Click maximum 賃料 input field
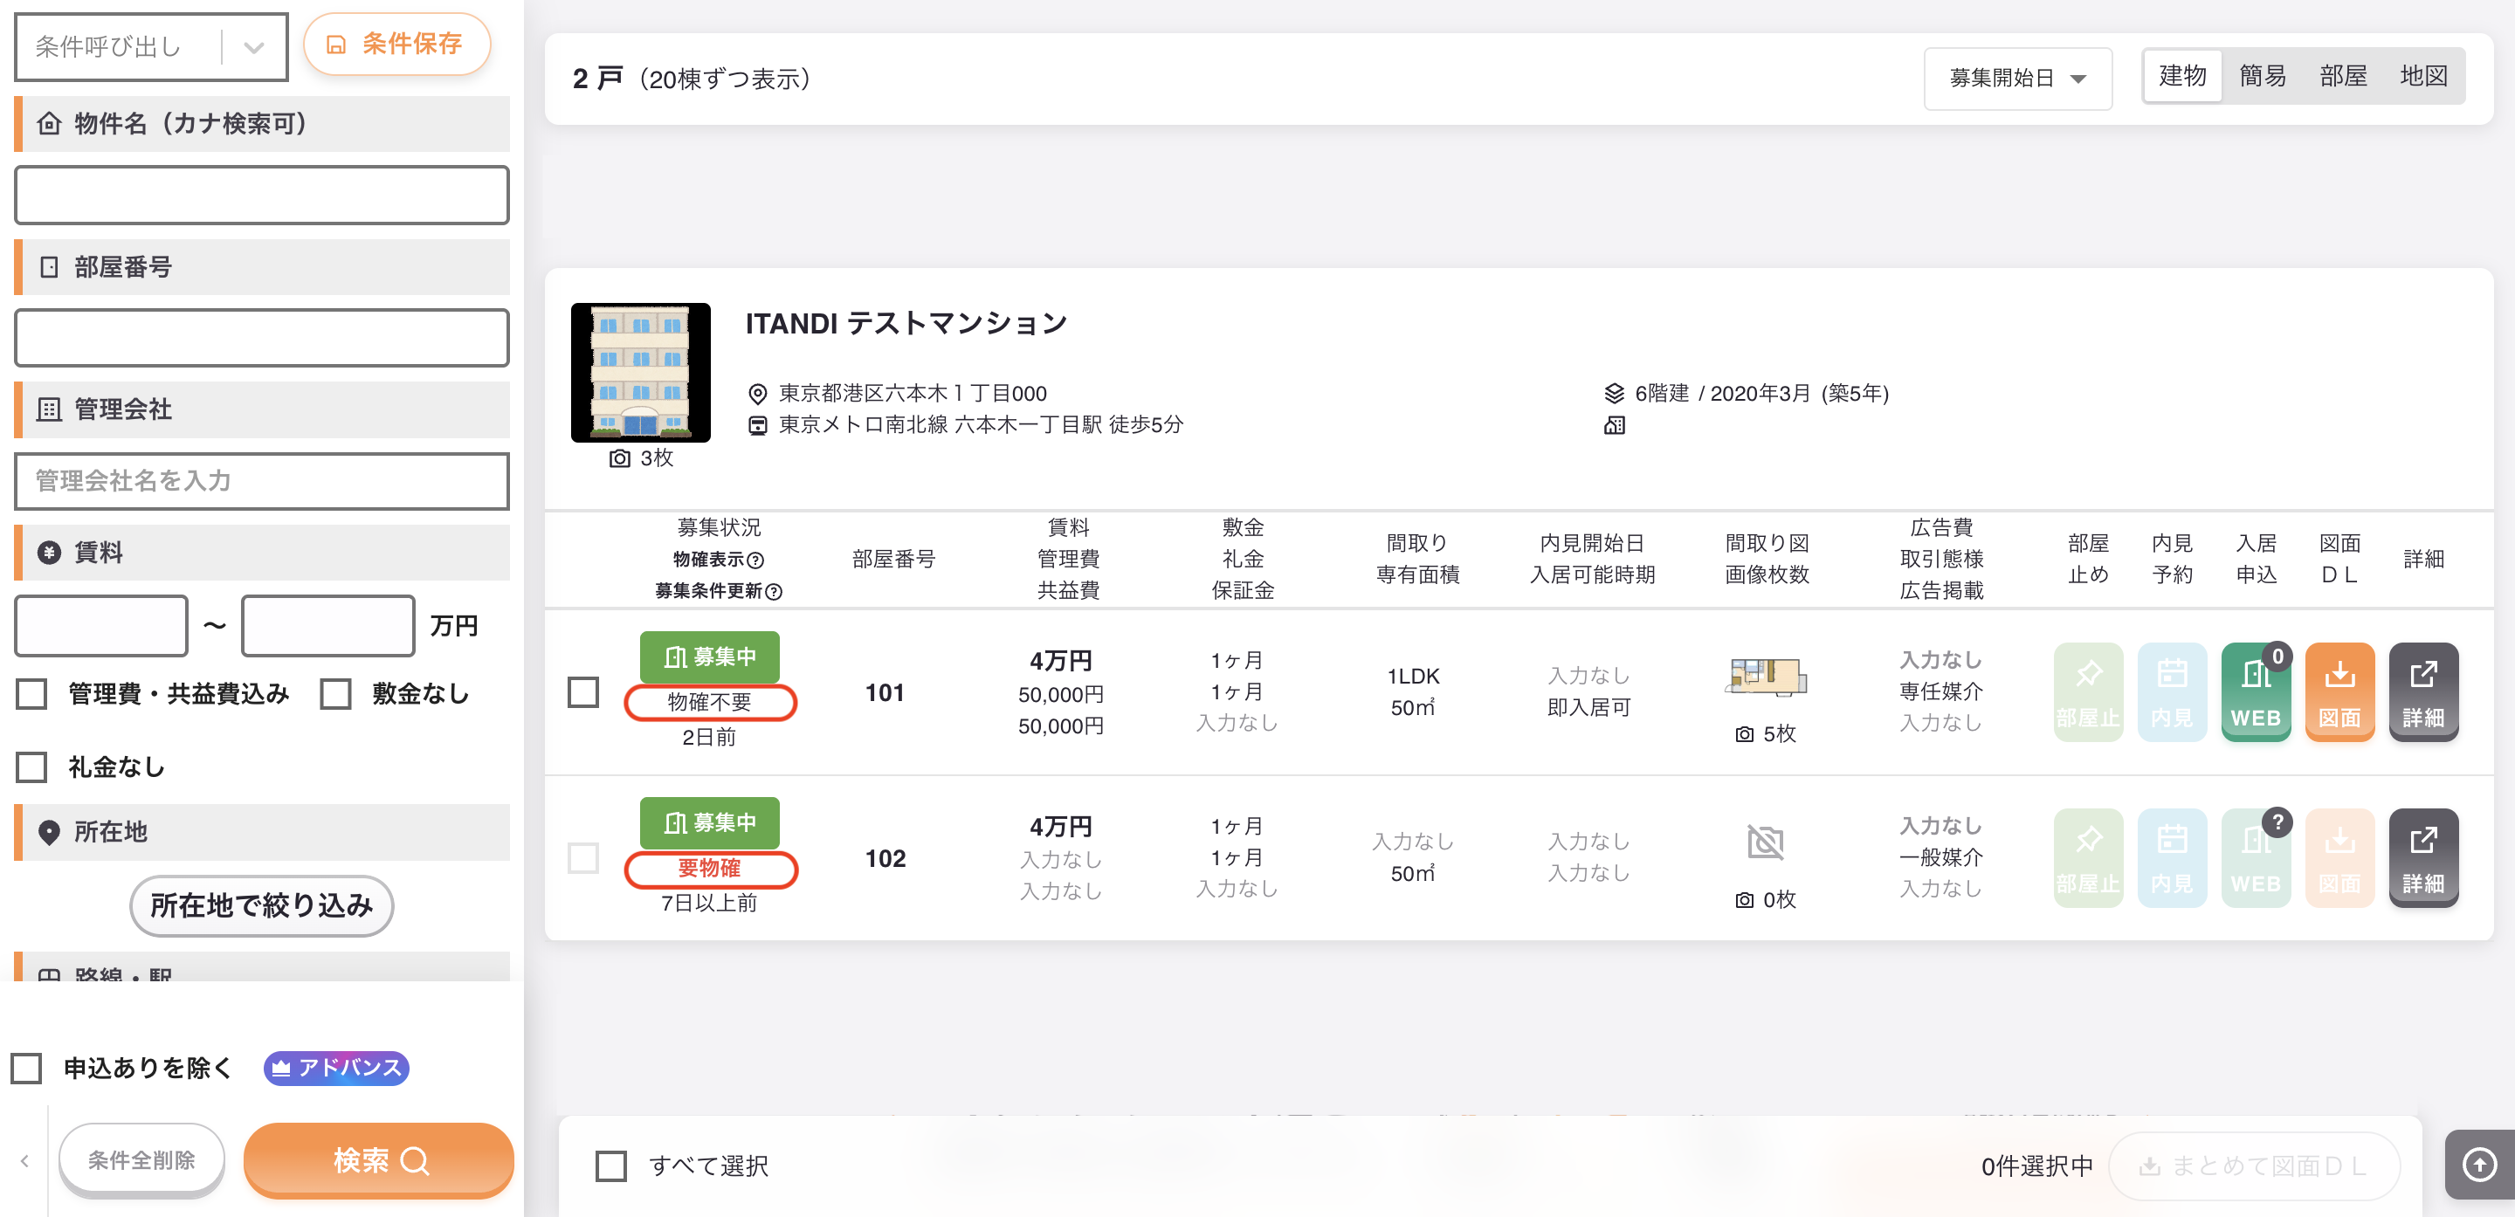This screenshot has width=2515, height=1217. (x=328, y=626)
